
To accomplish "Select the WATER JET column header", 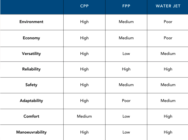I will point(168,6).
